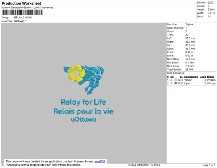The height and width of the screenshot is (168, 217).
Task: Click the 'Description' column header
Action: pyautogui.click(x=191, y=77)
